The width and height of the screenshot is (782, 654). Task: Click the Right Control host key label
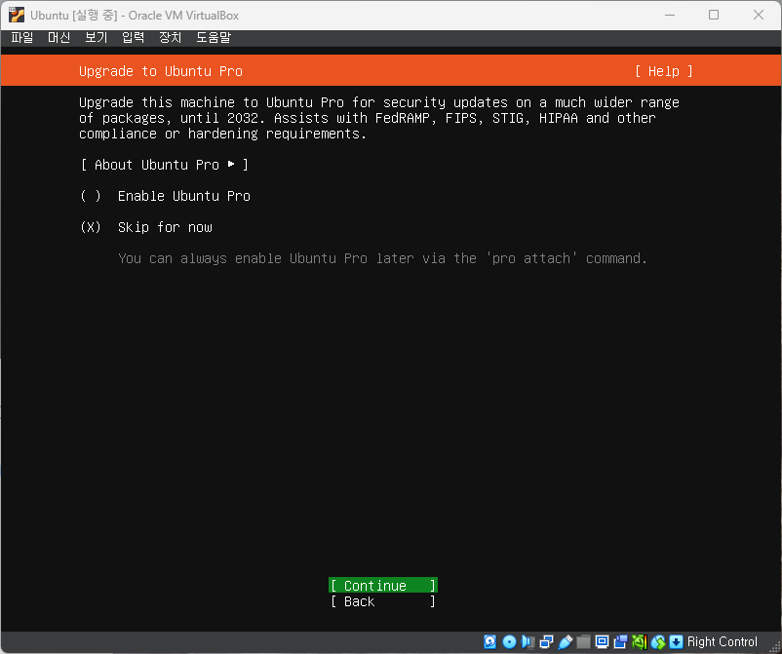[723, 641]
